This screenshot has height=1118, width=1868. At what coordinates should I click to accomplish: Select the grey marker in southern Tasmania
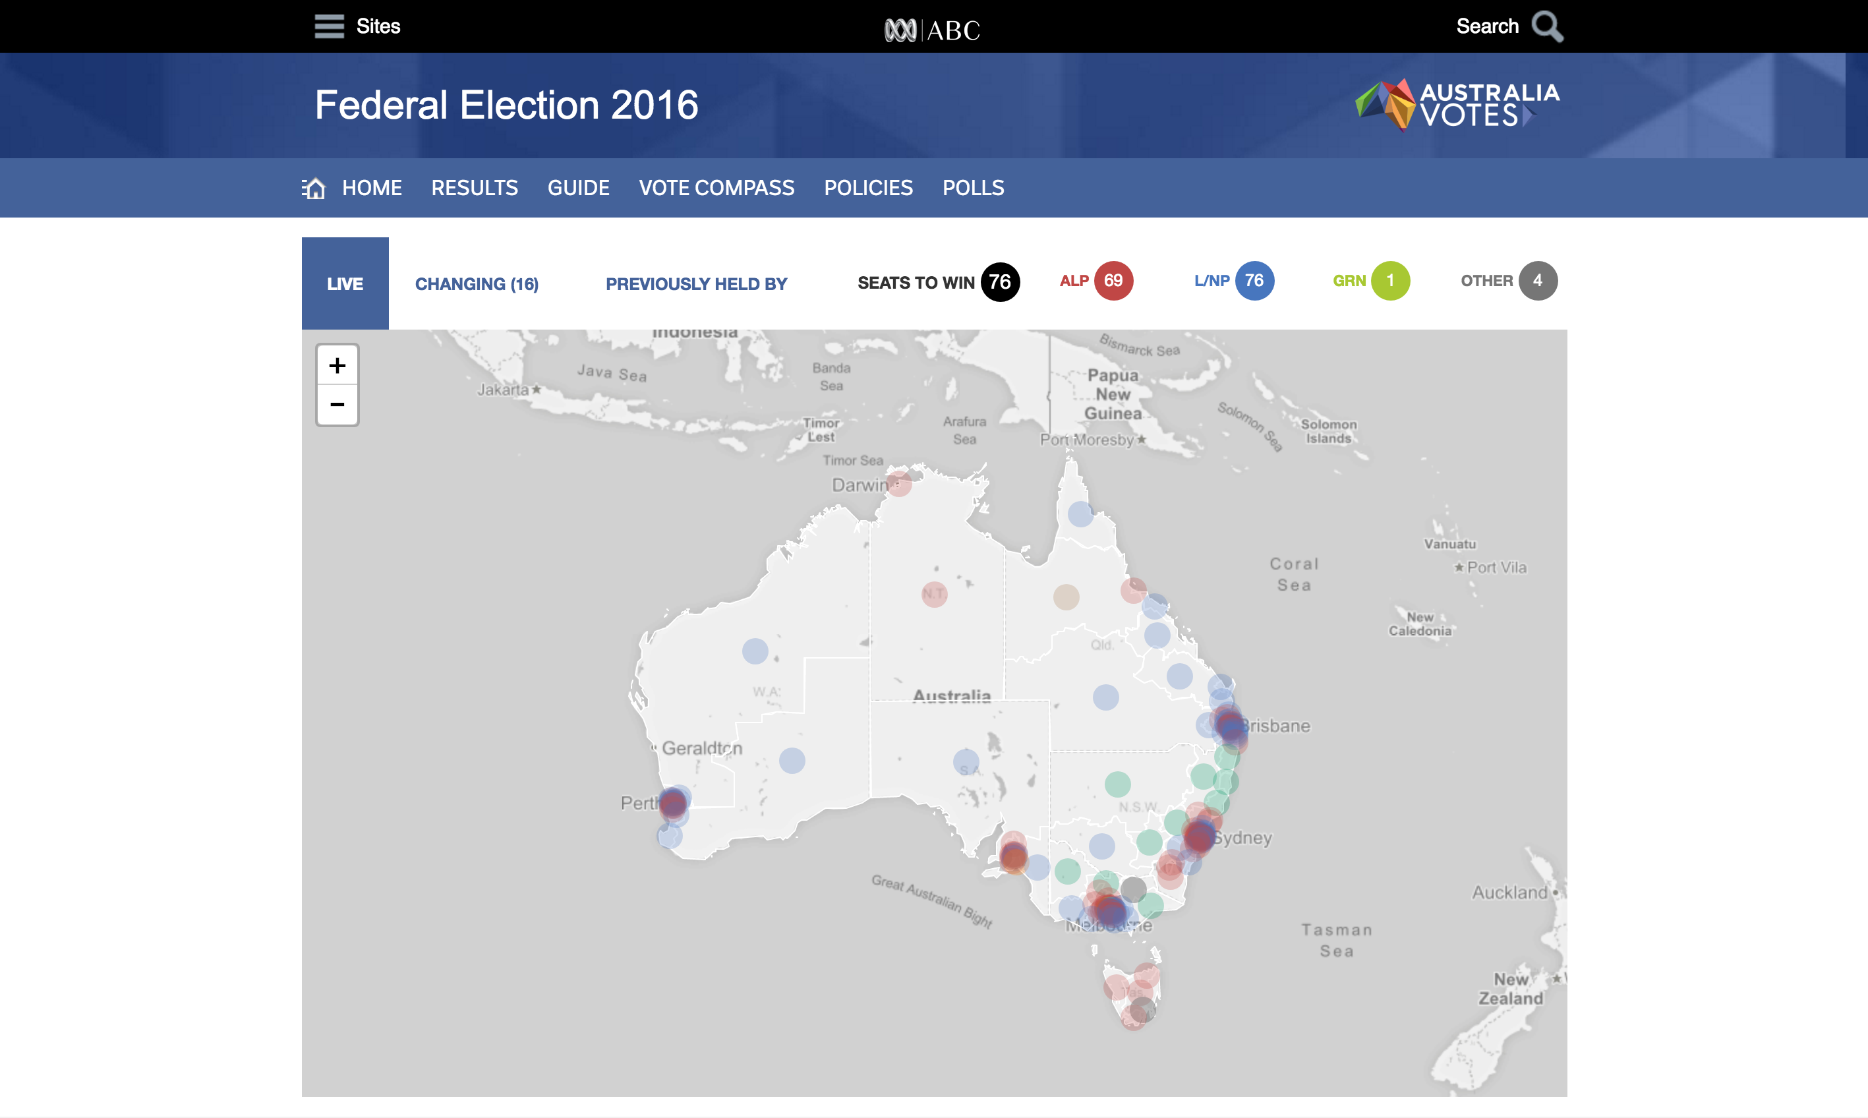pos(1143,1009)
